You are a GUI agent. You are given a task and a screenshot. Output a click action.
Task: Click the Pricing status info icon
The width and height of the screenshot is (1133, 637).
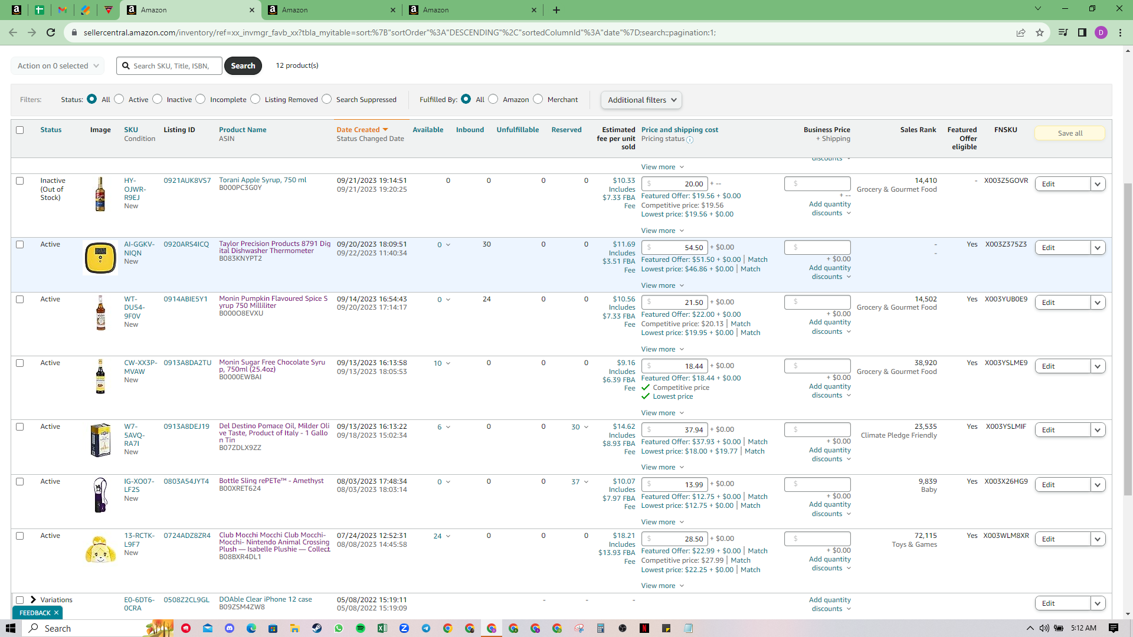(x=690, y=140)
